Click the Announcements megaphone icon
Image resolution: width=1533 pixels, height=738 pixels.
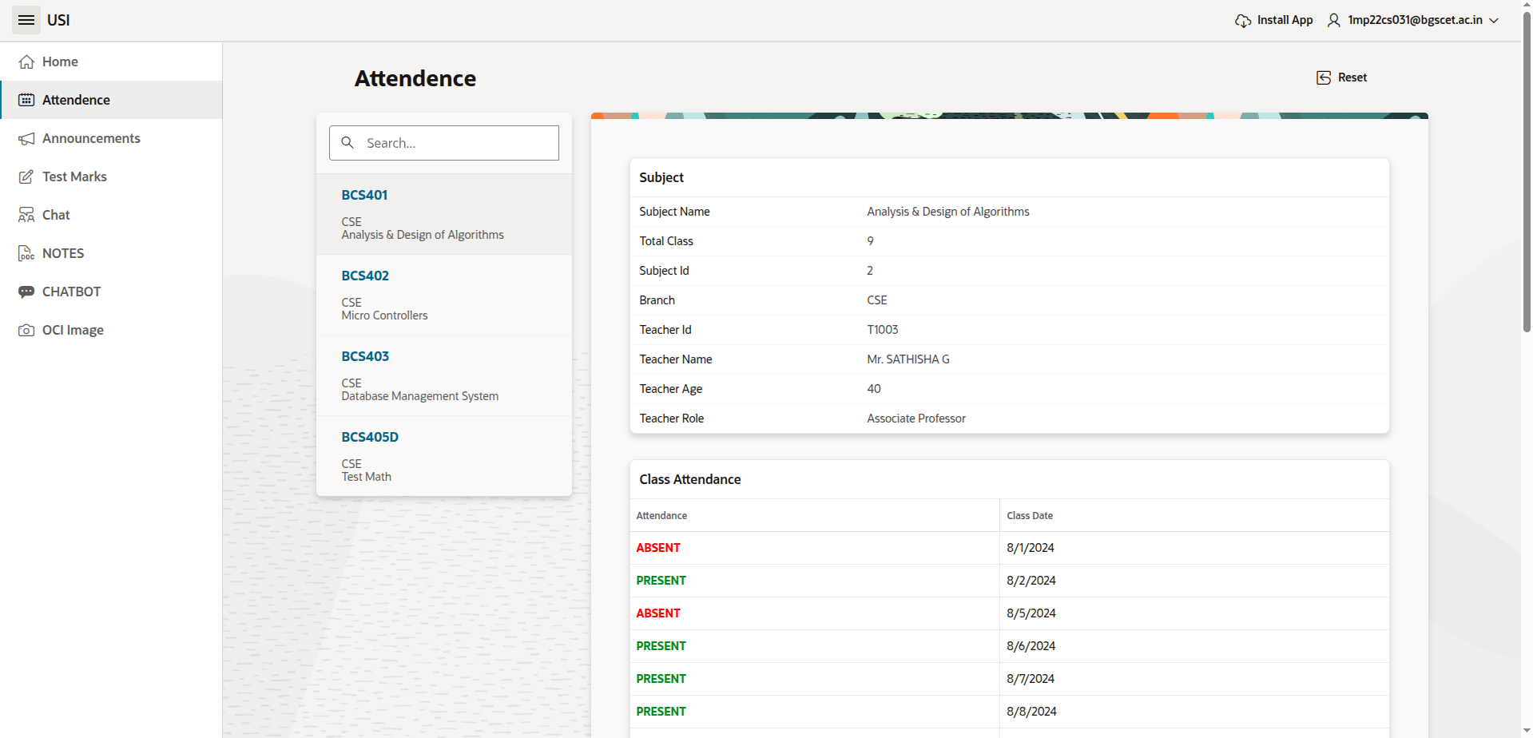pos(26,139)
